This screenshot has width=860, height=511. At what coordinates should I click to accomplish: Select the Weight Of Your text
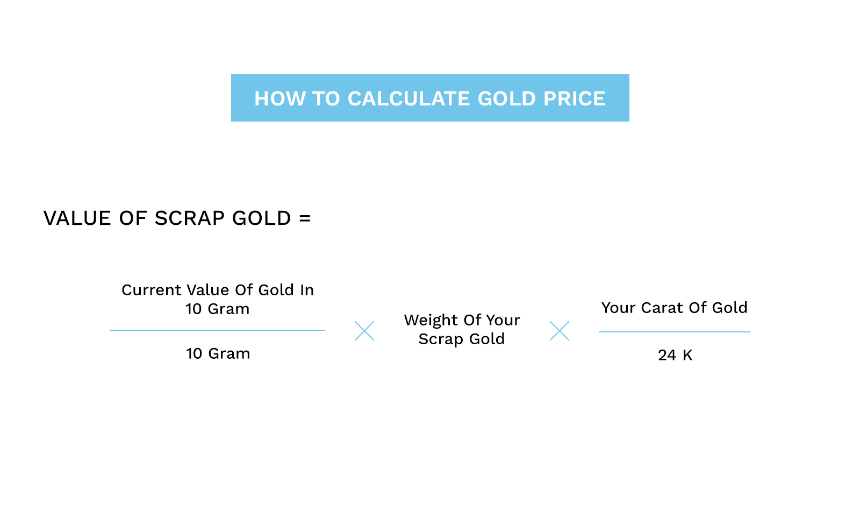click(x=462, y=320)
